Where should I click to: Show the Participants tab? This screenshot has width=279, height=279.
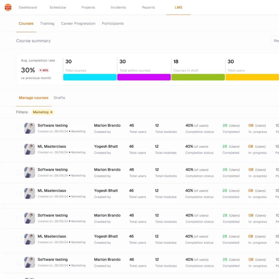coord(113,23)
